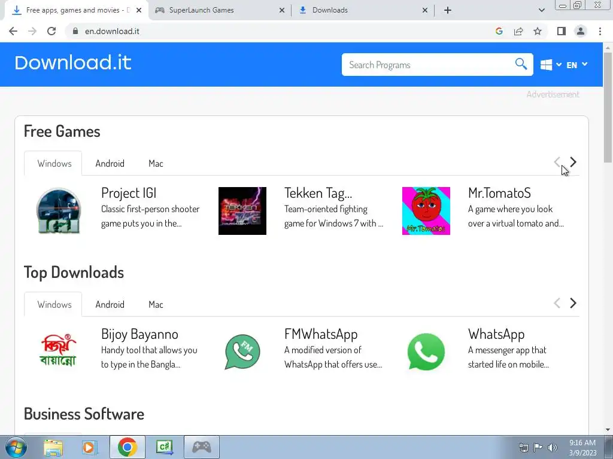The height and width of the screenshot is (459, 613).
Task: Show previous Top Downloads items
Action: point(557,303)
